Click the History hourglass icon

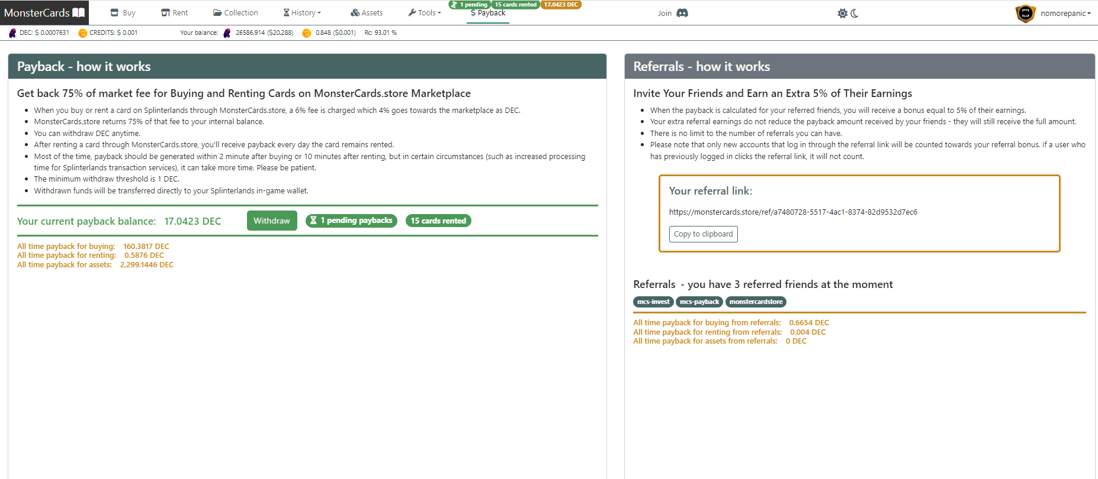(x=286, y=12)
